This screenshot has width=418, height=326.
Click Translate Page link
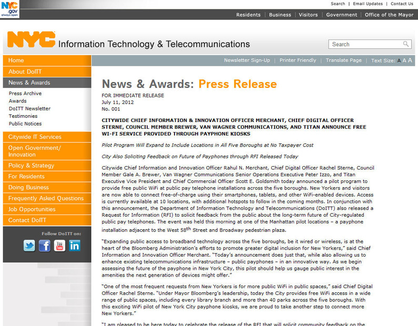(x=344, y=60)
